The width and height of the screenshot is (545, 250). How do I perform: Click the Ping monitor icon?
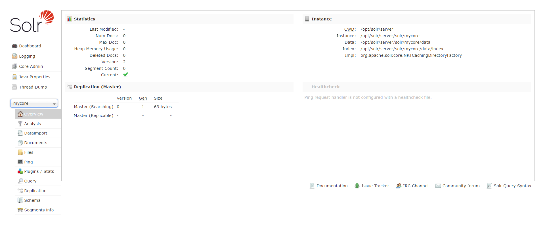[x=20, y=162]
